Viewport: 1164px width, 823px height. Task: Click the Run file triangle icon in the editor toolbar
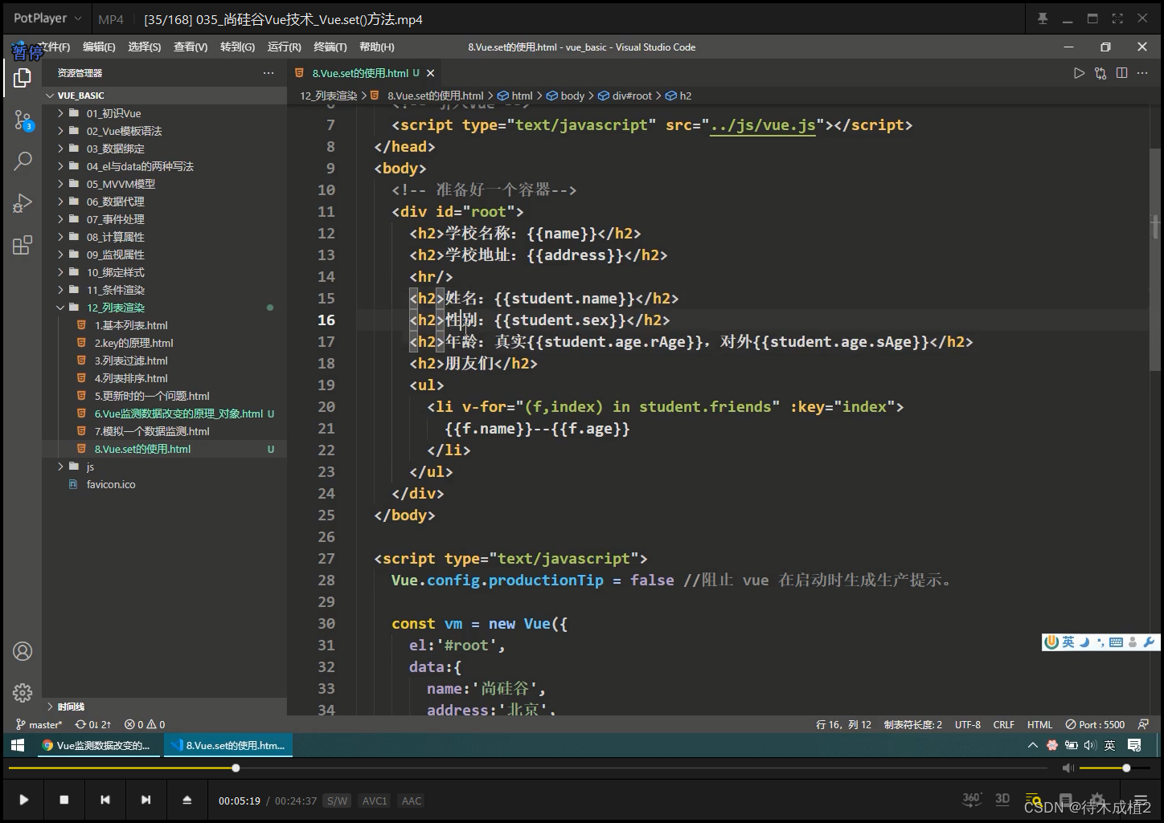coord(1079,73)
